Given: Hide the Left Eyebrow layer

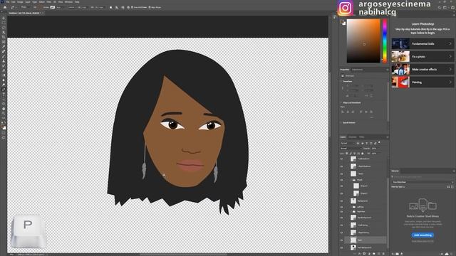Looking at the screenshot, I should [342, 159].
